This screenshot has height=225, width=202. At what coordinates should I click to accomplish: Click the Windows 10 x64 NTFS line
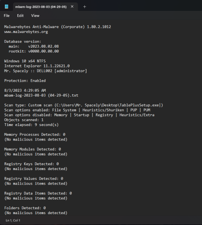(25, 61)
